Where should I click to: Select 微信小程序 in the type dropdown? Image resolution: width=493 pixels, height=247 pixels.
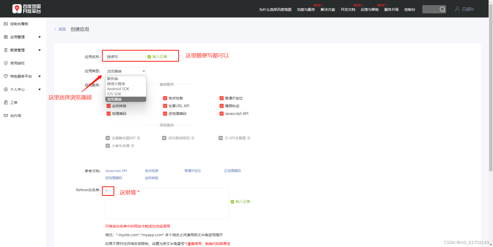pos(126,84)
